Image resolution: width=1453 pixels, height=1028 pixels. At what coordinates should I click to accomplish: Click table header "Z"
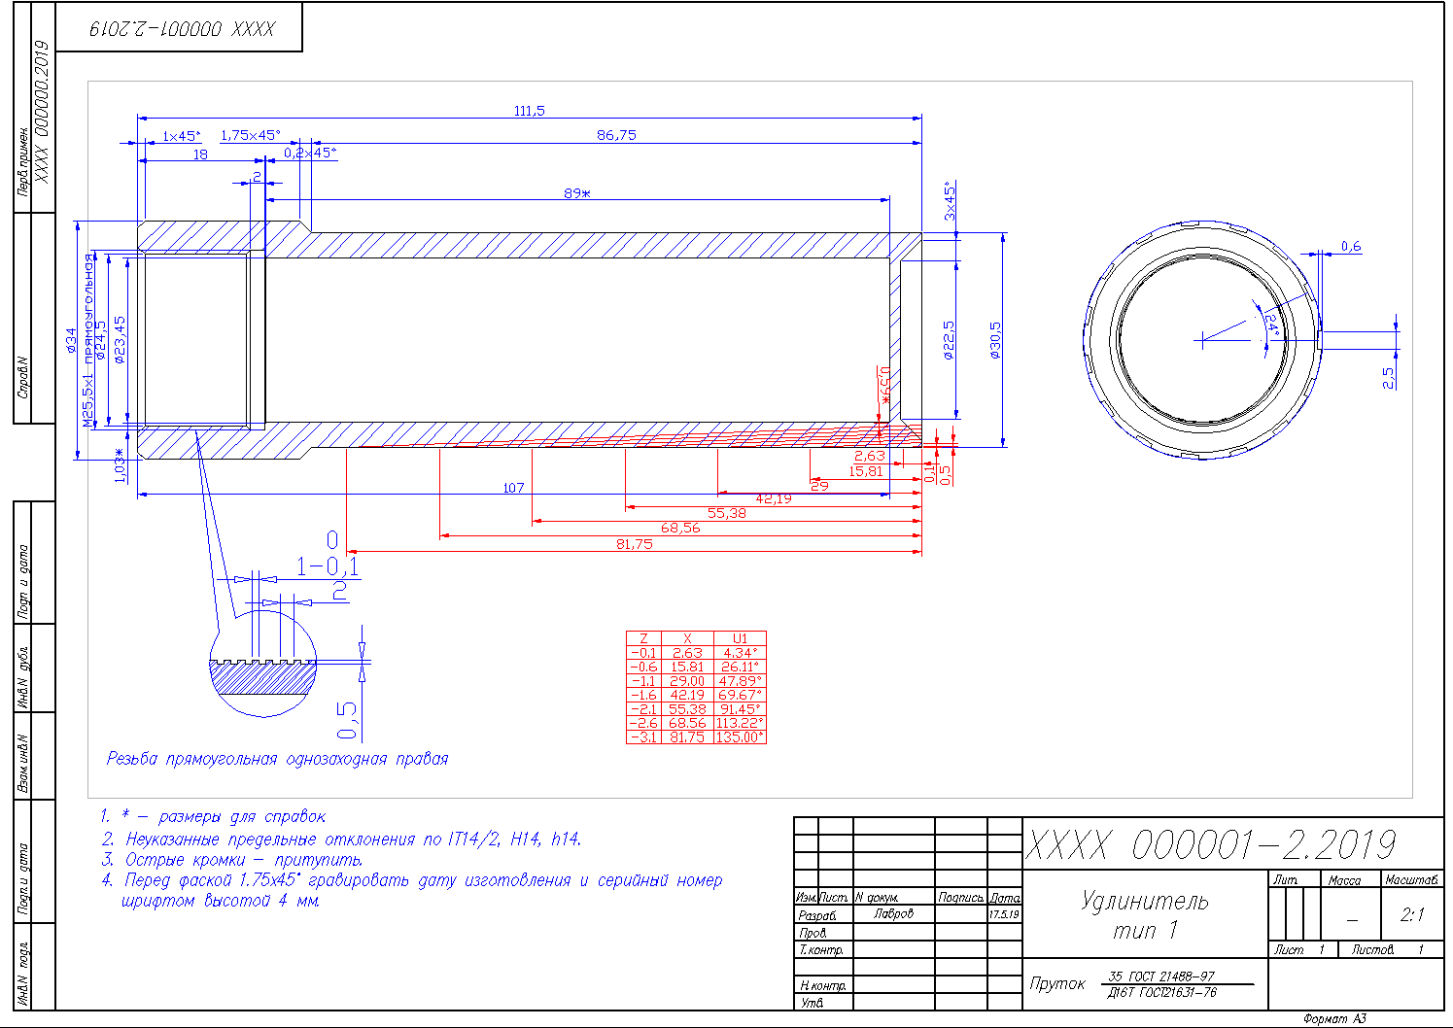643,638
